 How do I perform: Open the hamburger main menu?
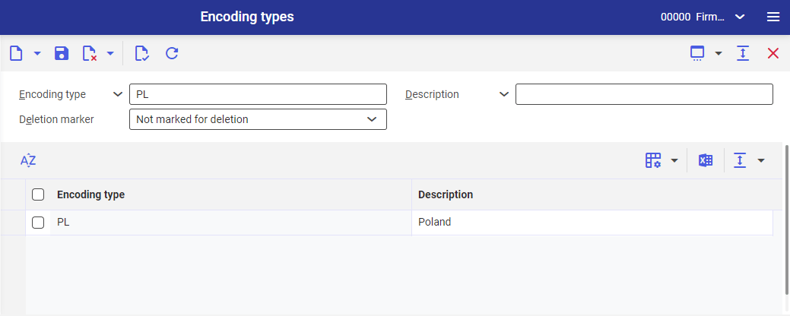773,17
